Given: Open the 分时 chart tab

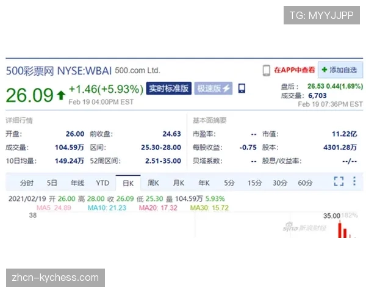Looking at the screenshot, I should pyautogui.click(x=27, y=183).
